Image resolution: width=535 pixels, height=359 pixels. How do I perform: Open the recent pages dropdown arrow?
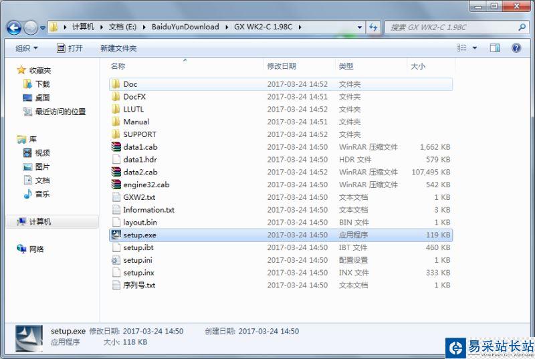[43, 27]
